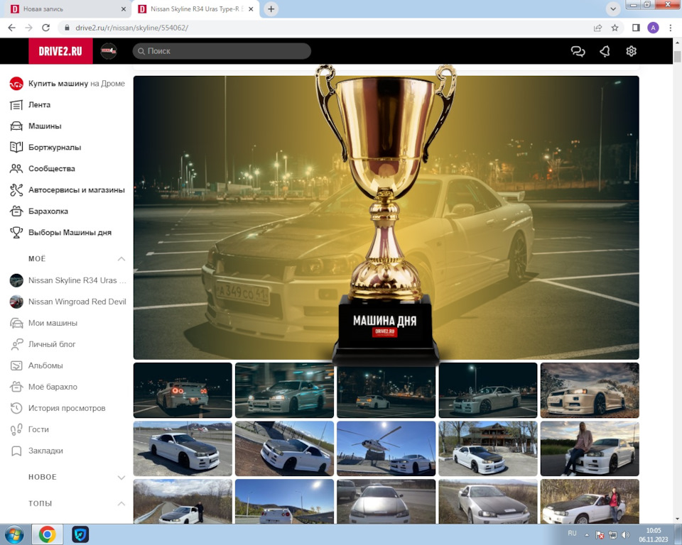682x545 pixels.
Task: Reload the current page
Action: coord(45,28)
